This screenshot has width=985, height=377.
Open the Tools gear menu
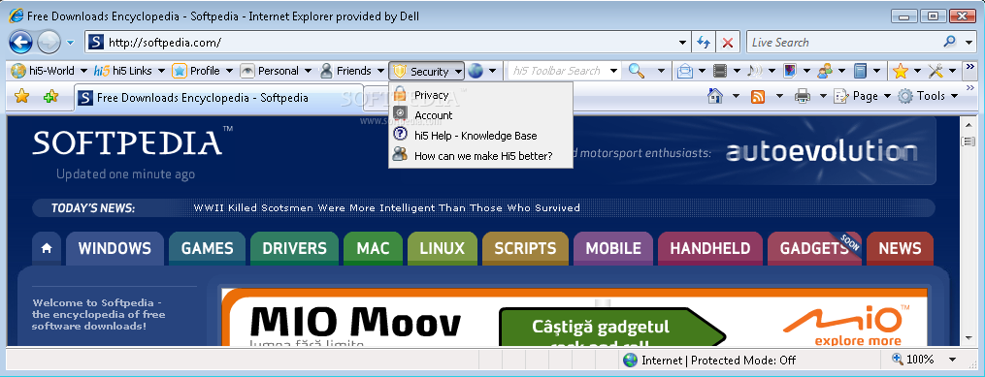929,96
